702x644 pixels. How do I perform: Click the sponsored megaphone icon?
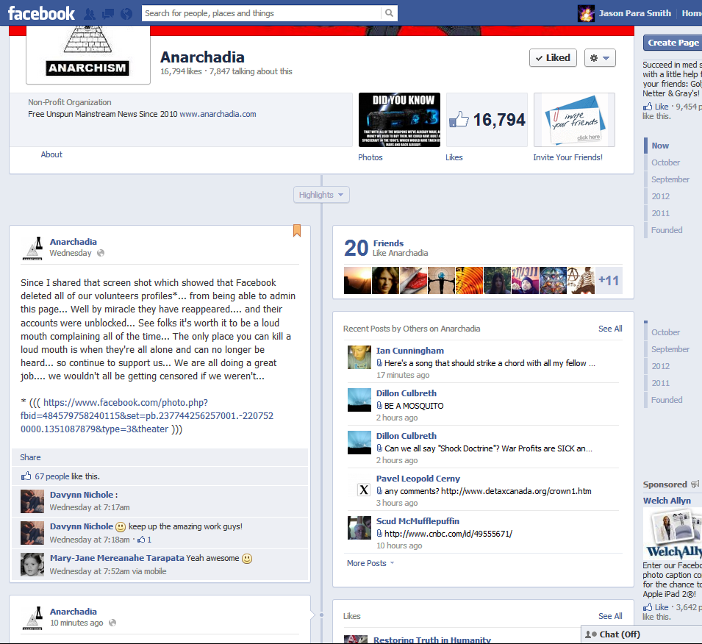695,484
